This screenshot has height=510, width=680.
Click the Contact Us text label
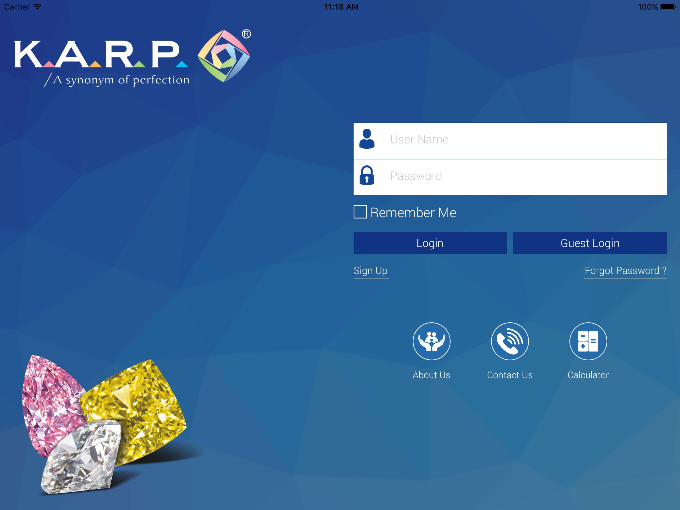[x=510, y=375]
